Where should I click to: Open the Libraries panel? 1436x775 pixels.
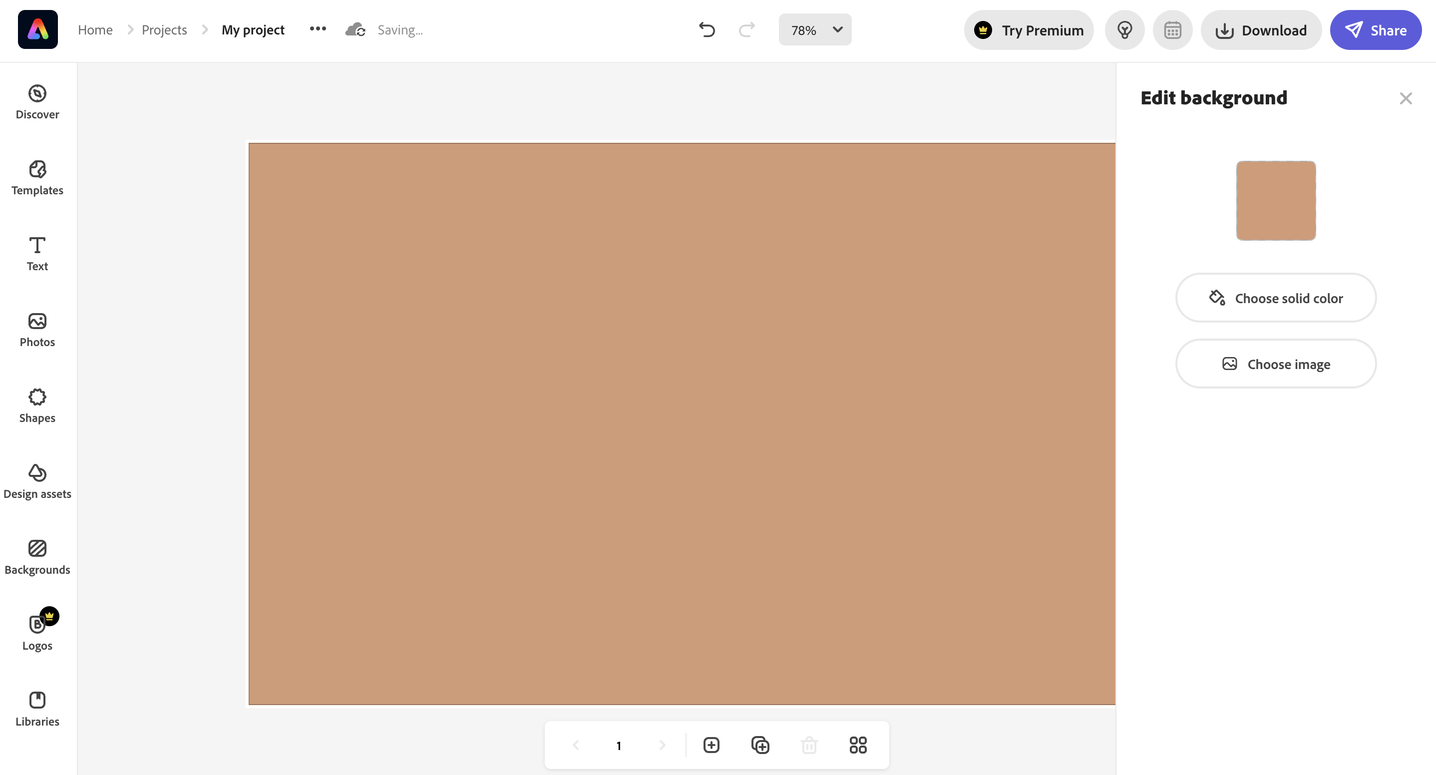point(37,709)
